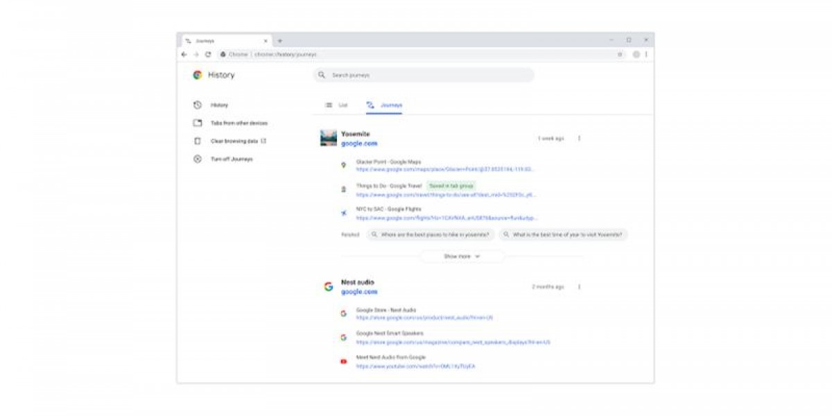The width and height of the screenshot is (832, 416).
Task: Open the Yosemite journey three-dot menu
Action: click(580, 138)
